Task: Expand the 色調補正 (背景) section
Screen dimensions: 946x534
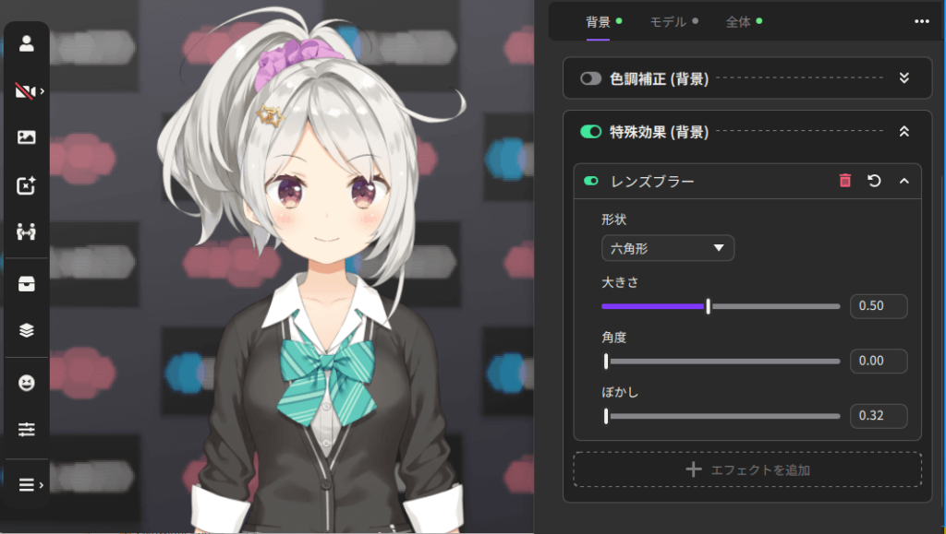Action: 904,79
